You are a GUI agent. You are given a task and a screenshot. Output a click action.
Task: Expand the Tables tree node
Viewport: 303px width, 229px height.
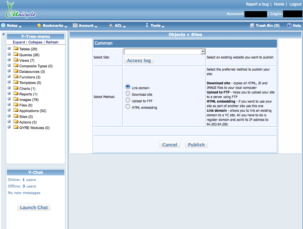click(9, 49)
